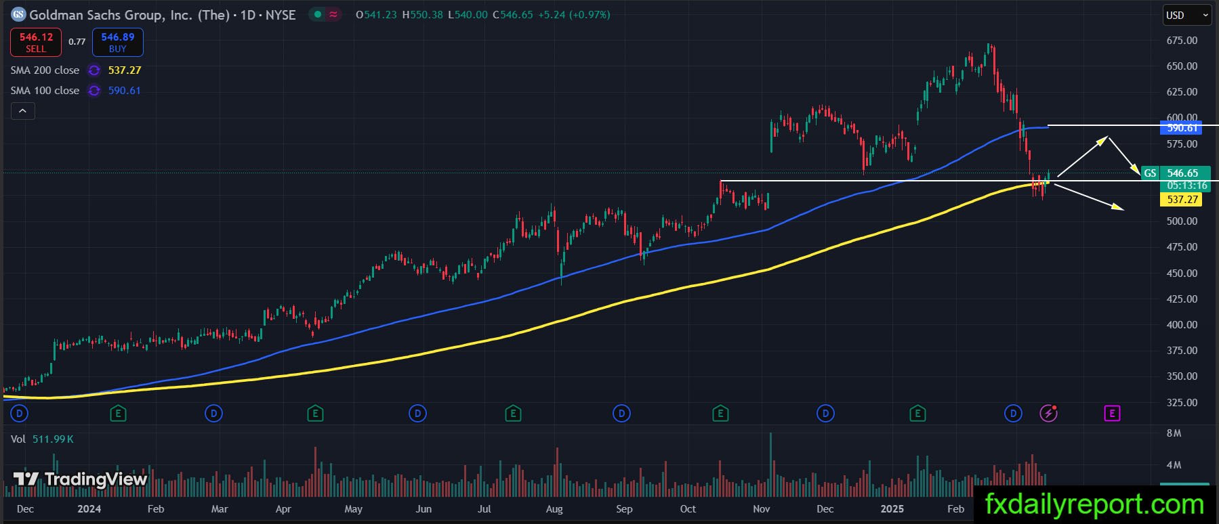Click the 0.77 spread value
The height and width of the screenshot is (524, 1219).
click(77, 42)
